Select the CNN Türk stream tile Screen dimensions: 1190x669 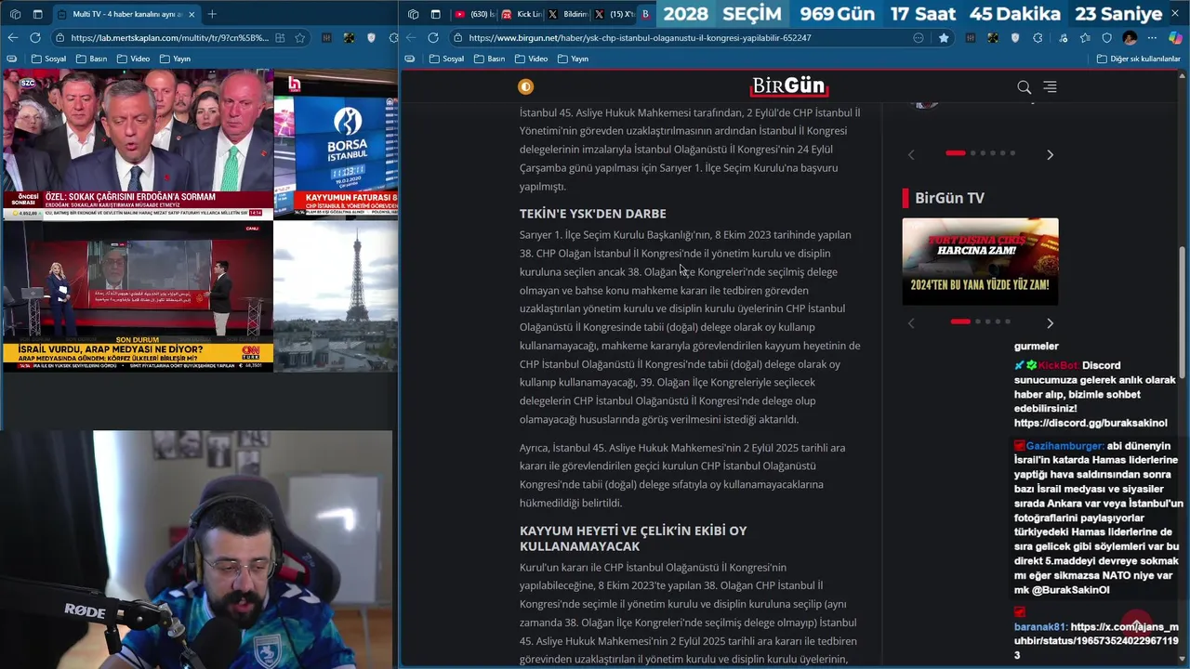coord(138,296)
